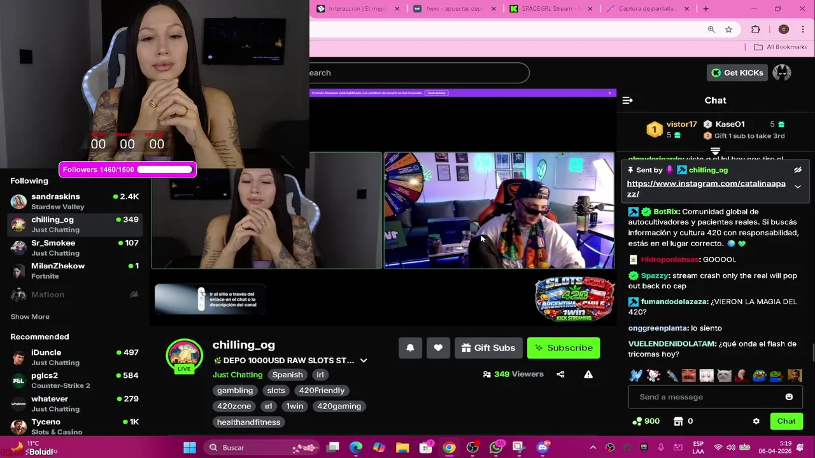
Task: Click the SLOTS 420 1win banner image
Action: point(574,299)
